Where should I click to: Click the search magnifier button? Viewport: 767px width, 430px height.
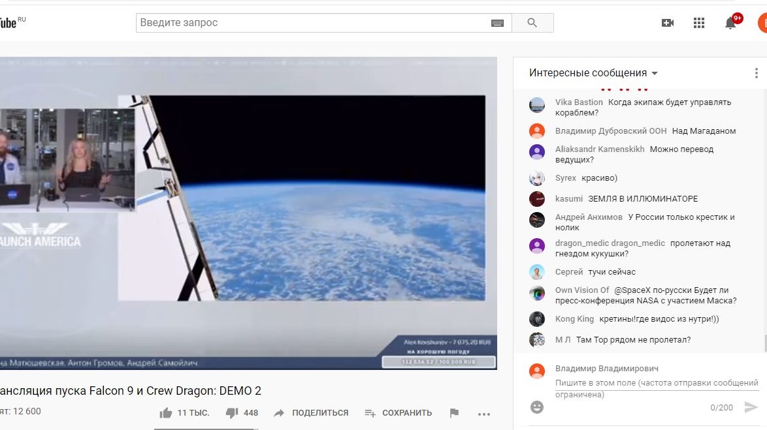(x=532, y=22)
